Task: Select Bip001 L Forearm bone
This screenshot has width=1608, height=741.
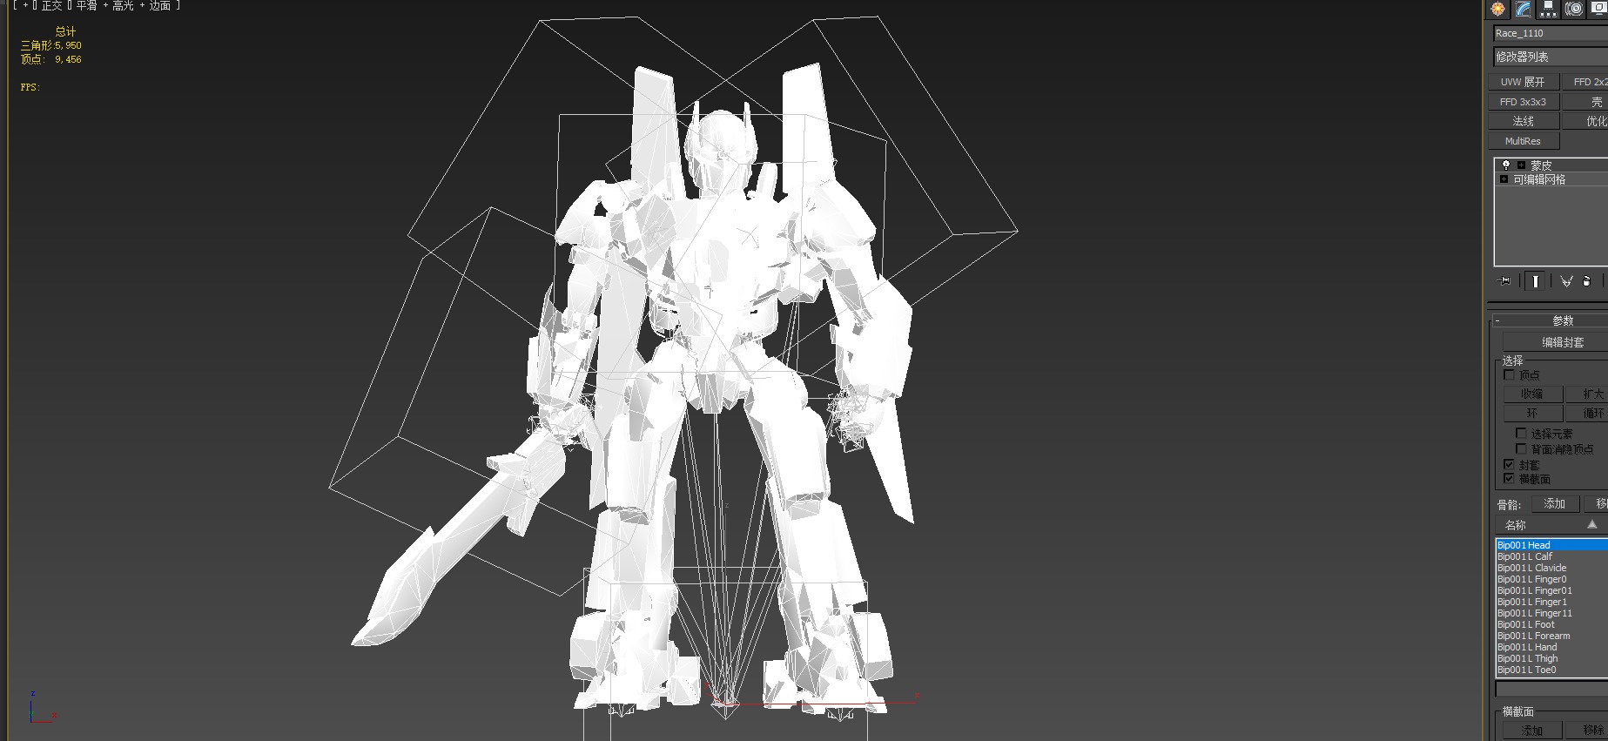Action: pyautogui.click(x=1551, y=636)
